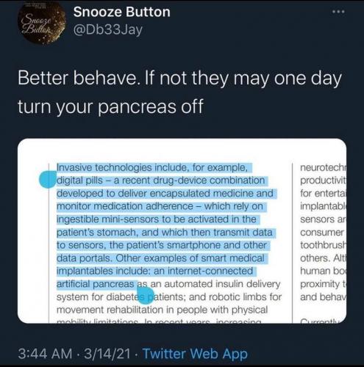Open the @Db33Jay handle link
Viewport: 364px width, 367px height.
tap(107, 30)
